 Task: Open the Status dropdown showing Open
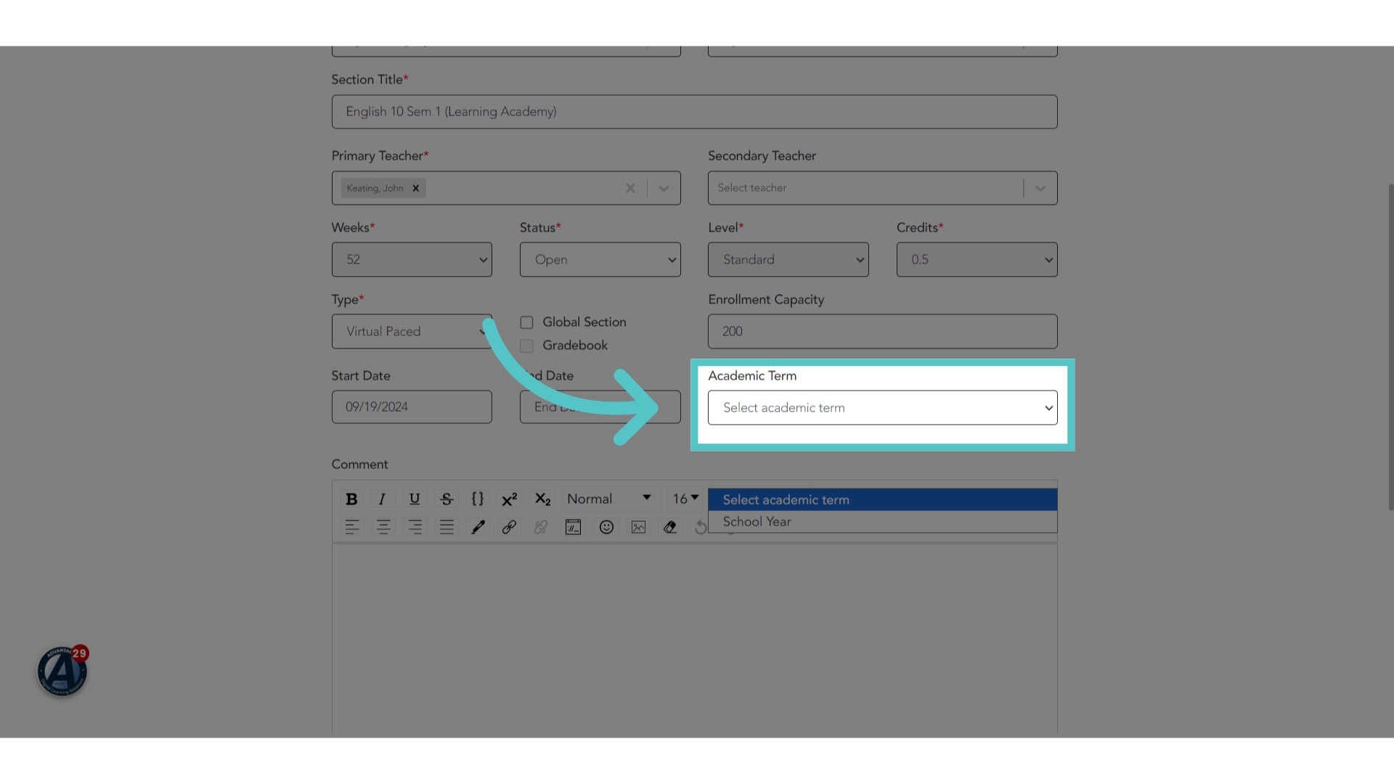600,260
